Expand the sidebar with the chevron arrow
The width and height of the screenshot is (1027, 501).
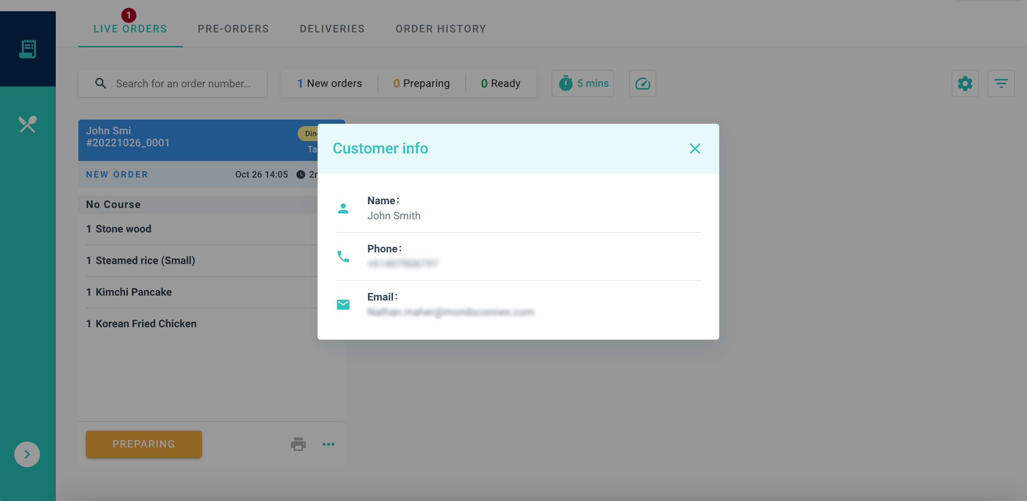(27, 454)
